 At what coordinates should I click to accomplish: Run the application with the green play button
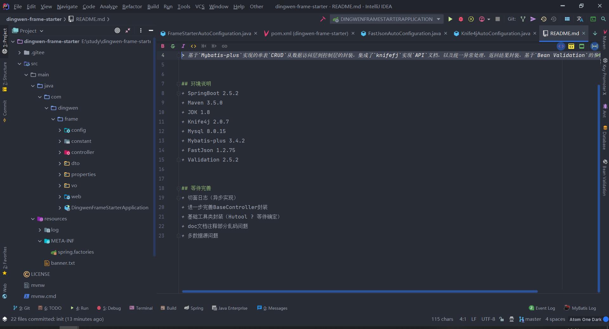450,19
